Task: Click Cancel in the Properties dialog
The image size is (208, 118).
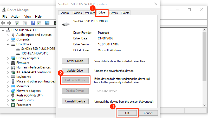Action: point(148,113)
